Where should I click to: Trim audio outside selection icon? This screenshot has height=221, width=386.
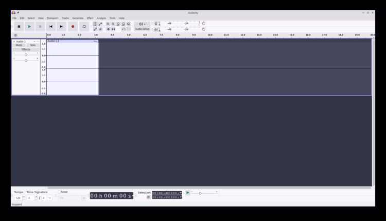pyautogui.click(x=108, y=29)
